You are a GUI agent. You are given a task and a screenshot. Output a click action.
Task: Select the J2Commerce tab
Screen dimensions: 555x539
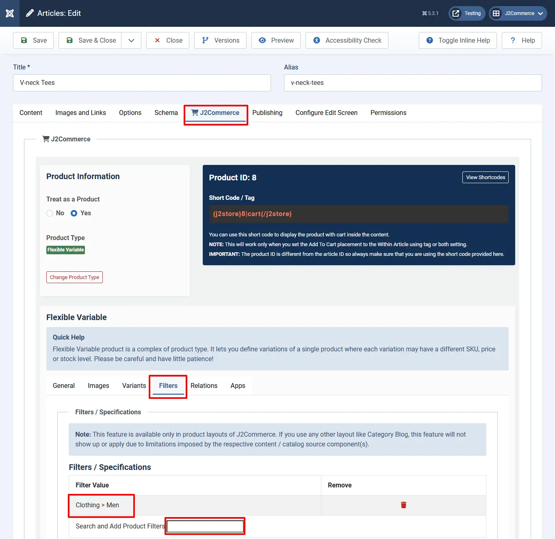pyautogui.click(x=215, y=113)
